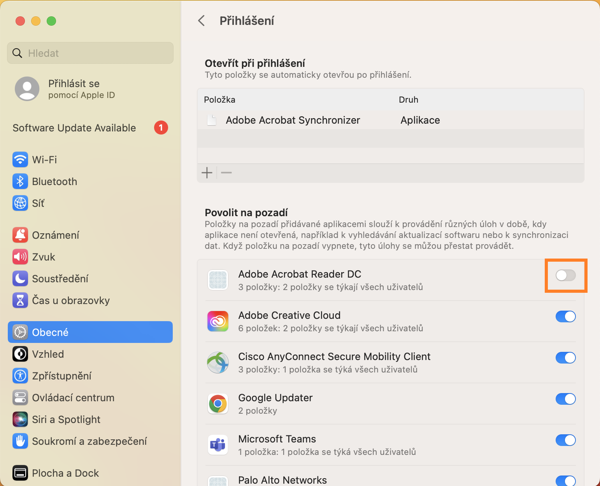
Task: Open Čas u obrazovky hourglass icon
Action: point(20,300)
